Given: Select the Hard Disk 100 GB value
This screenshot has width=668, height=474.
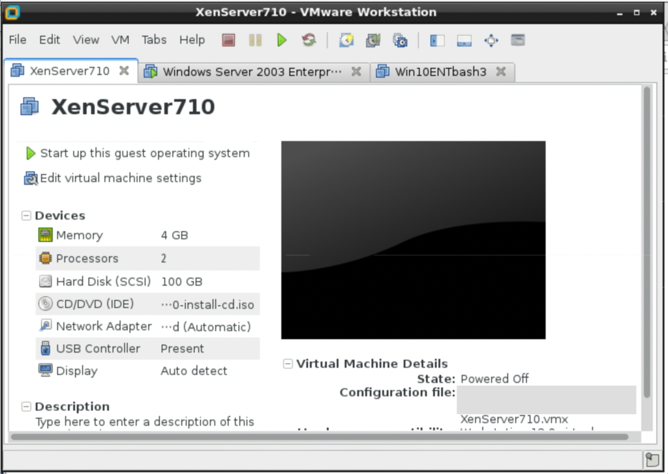Looking at the screenshot, I should pyautogui.click(x=181, y=282).
